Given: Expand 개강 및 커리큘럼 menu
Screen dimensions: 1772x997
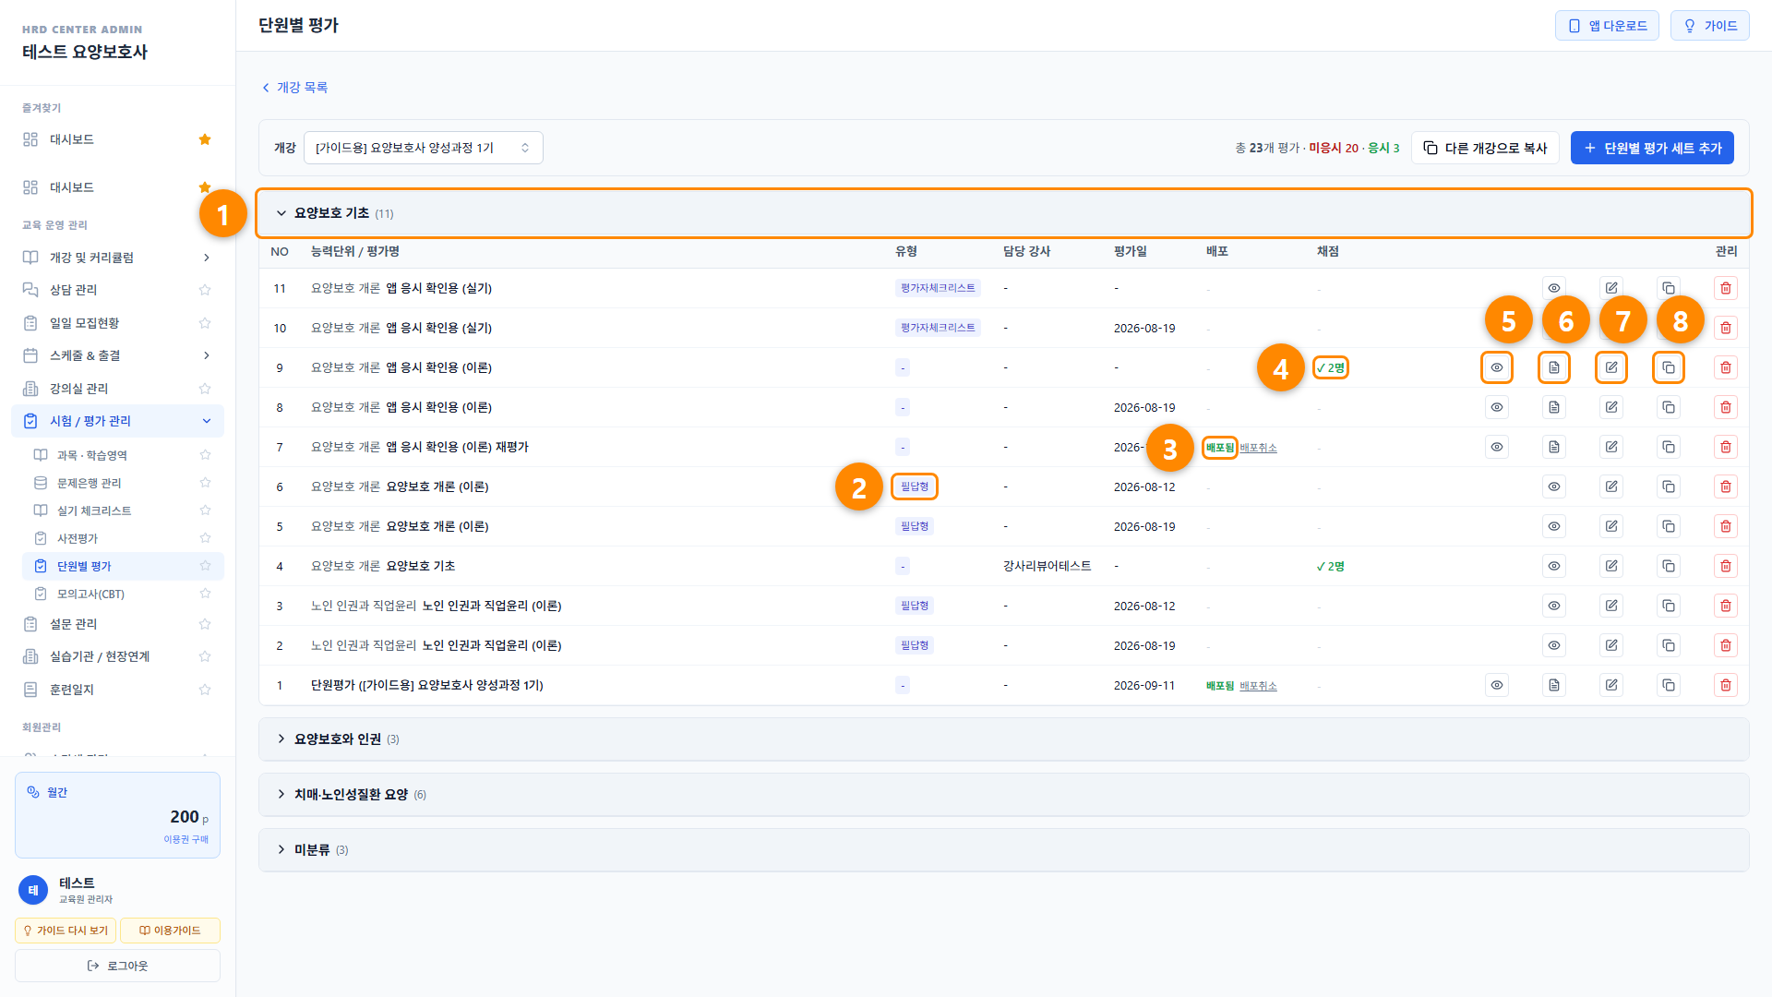Looking at the screenshot, I should pyautogui.click(x=117, y=258).
